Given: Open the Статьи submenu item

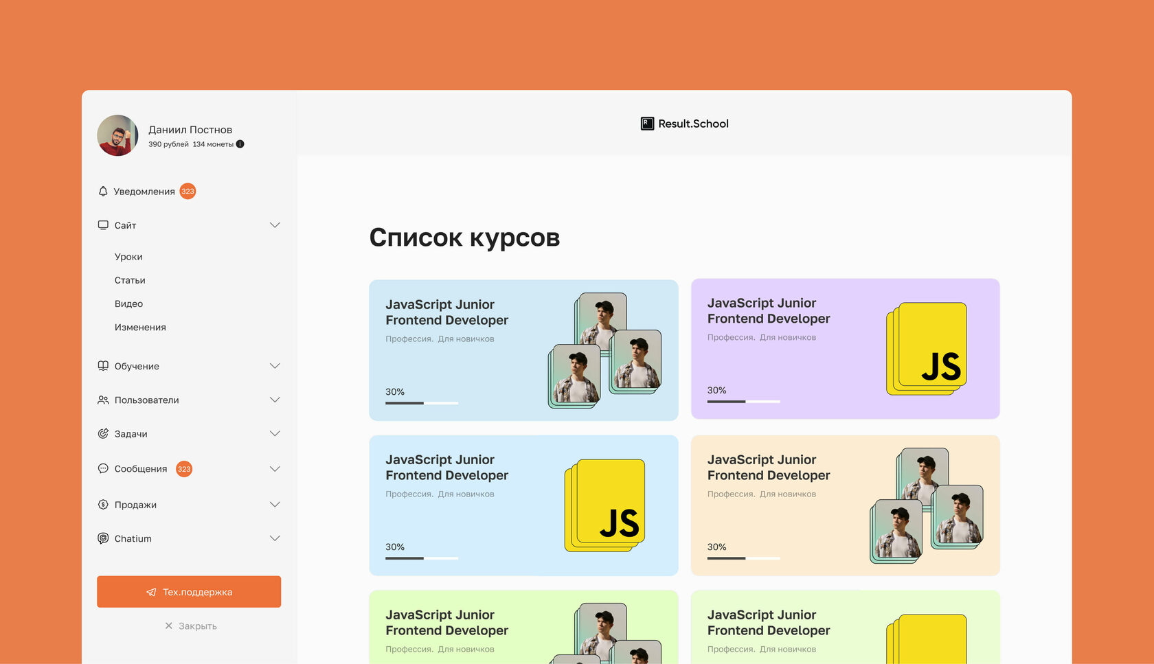Looking at the screenshot, I should 130,280.
